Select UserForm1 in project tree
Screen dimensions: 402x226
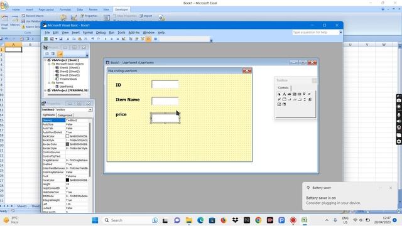tap(66, 87)
